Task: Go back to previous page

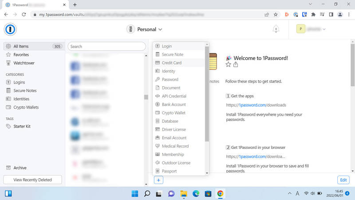Action: pos(6,15)
